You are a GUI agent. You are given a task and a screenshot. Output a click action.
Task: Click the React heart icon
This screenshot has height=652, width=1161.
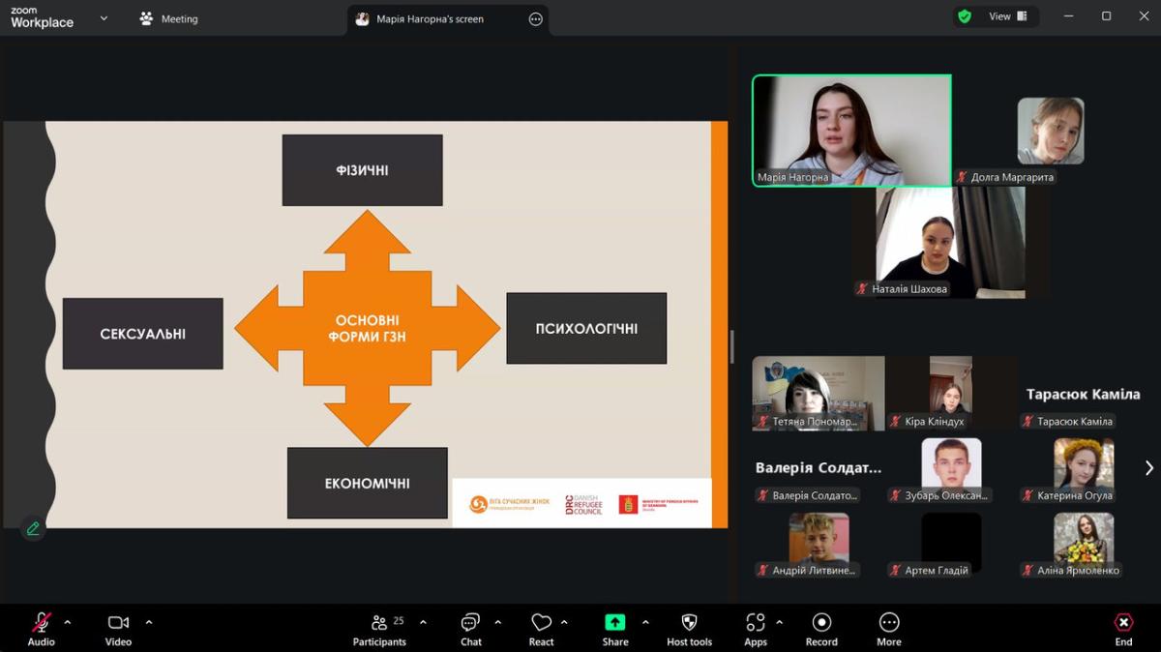[541, 629]
